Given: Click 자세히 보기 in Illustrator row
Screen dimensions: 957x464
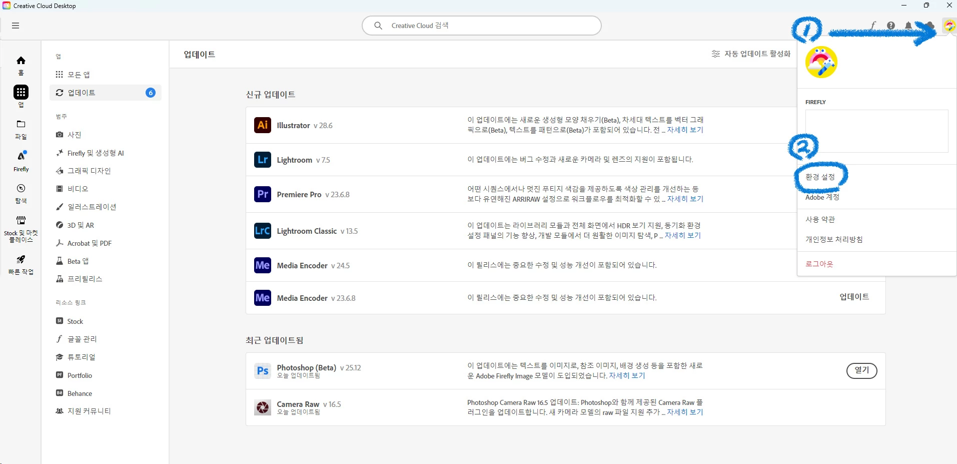Looking at the screenshot, I should [x=685, y=130].
